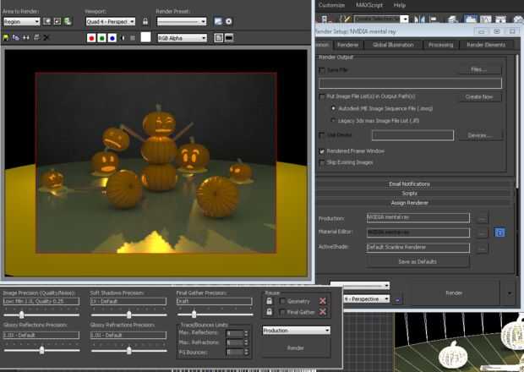Adjust the Image Precision slider
This screenshot has width=524, height=372.
[19, 314]
